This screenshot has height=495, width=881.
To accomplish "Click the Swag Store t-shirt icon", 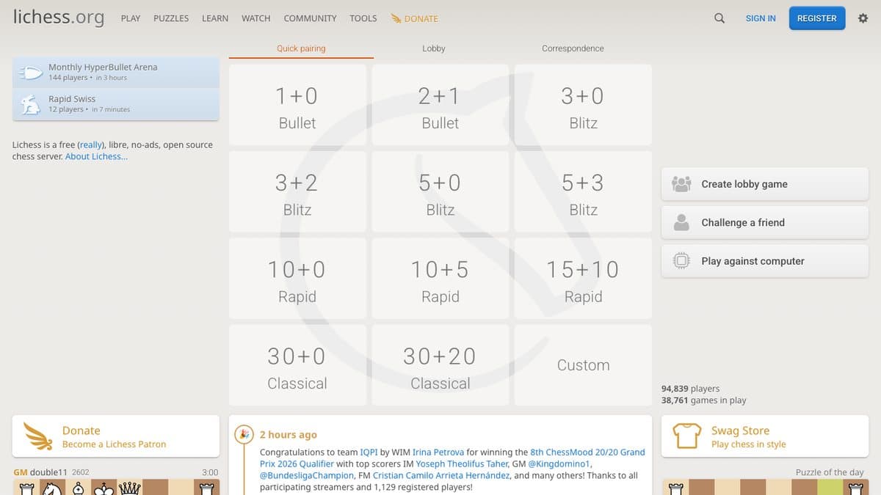I will [687, 436].
